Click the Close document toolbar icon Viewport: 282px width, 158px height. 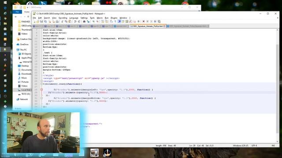tap(50, 22)
